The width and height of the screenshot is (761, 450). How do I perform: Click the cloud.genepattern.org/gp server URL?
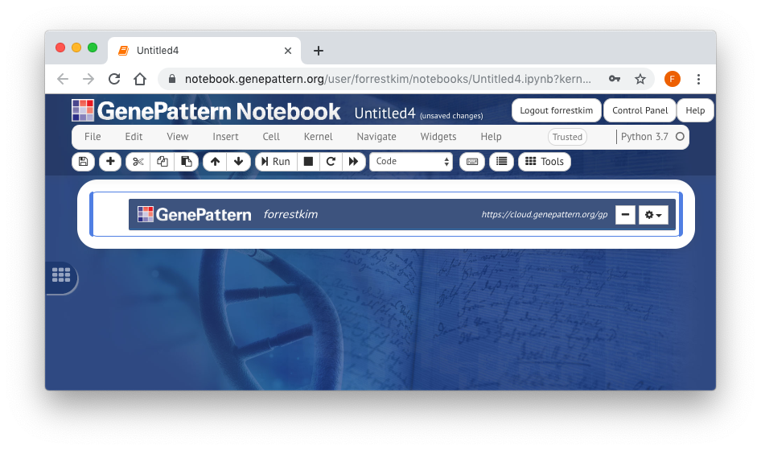pos(544,214)
